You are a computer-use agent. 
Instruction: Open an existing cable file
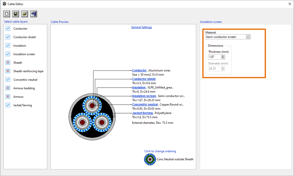tap(24, 14)
